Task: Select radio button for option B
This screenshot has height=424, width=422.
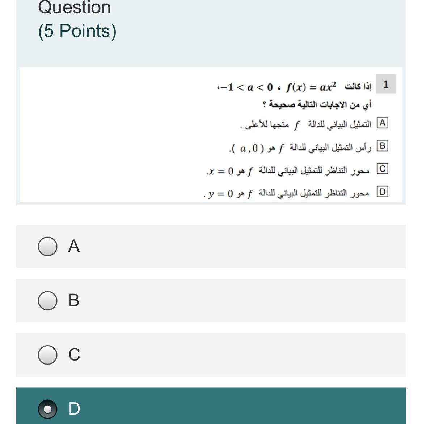Action: (x=47, y=301)
